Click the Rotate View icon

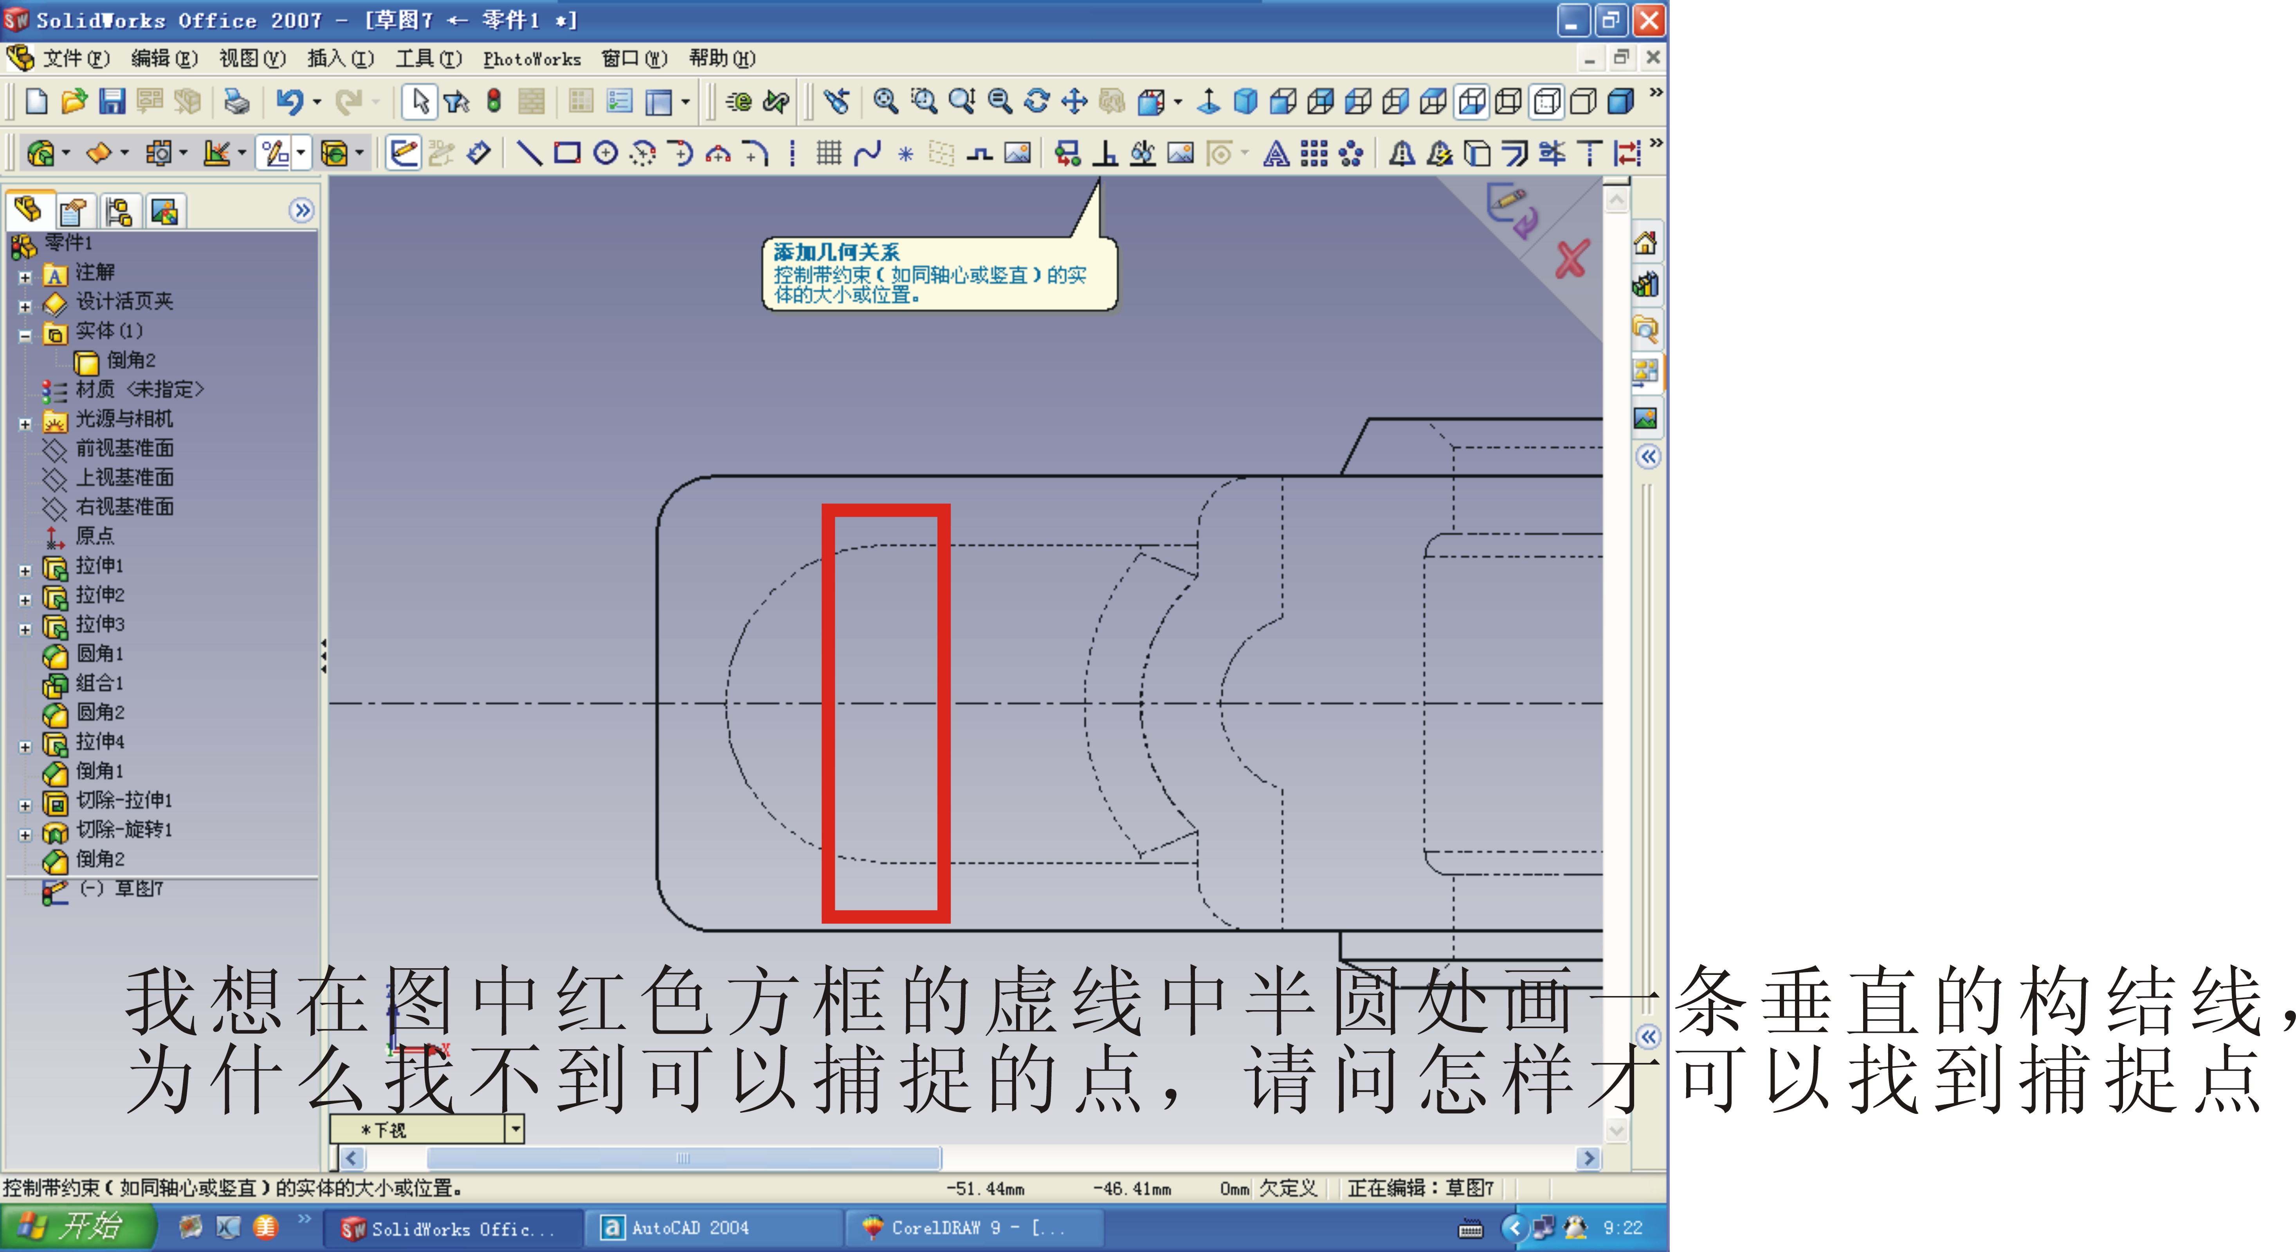click(1036, 101)
